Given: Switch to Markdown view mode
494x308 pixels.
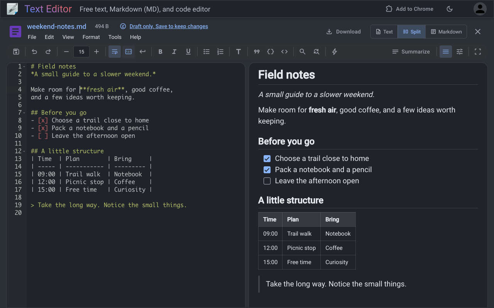Looking at the screenshot, I should [446, 32].
